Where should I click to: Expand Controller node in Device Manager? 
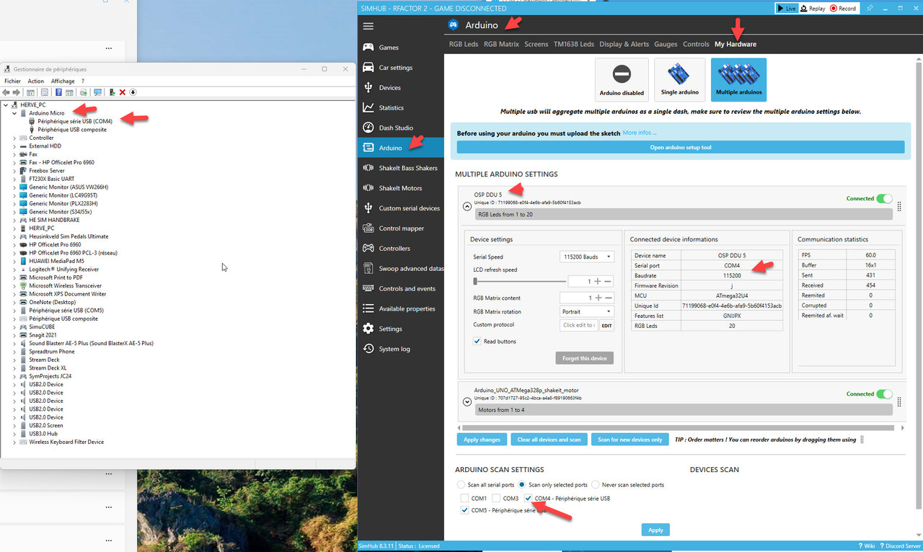pyautogui.click(x=14, y=138)
